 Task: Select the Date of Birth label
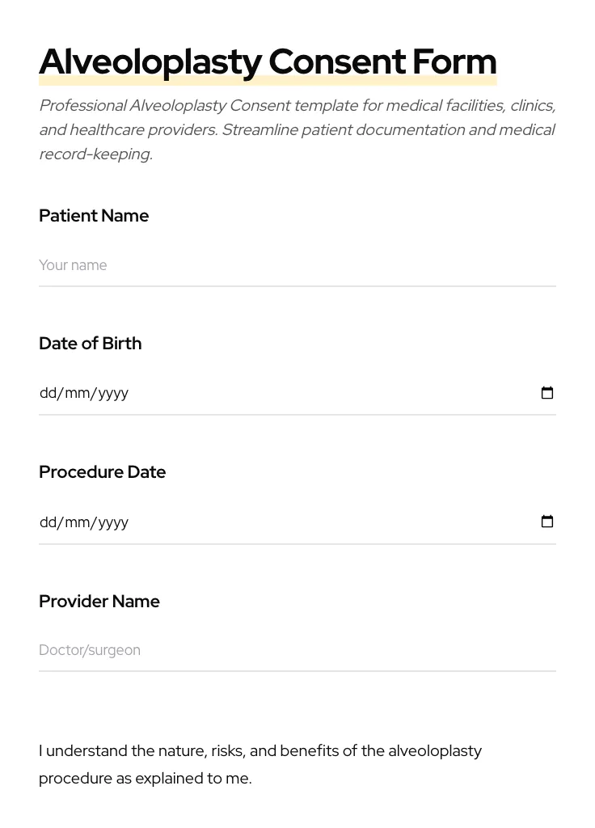point(90,344)
